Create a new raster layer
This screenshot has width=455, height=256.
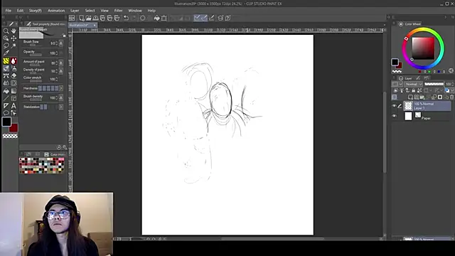[410, 97]
